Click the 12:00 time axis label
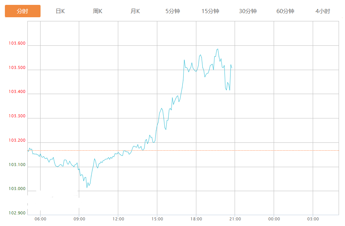Viewport: 345px width, 226px height. [x=118, y=219]
